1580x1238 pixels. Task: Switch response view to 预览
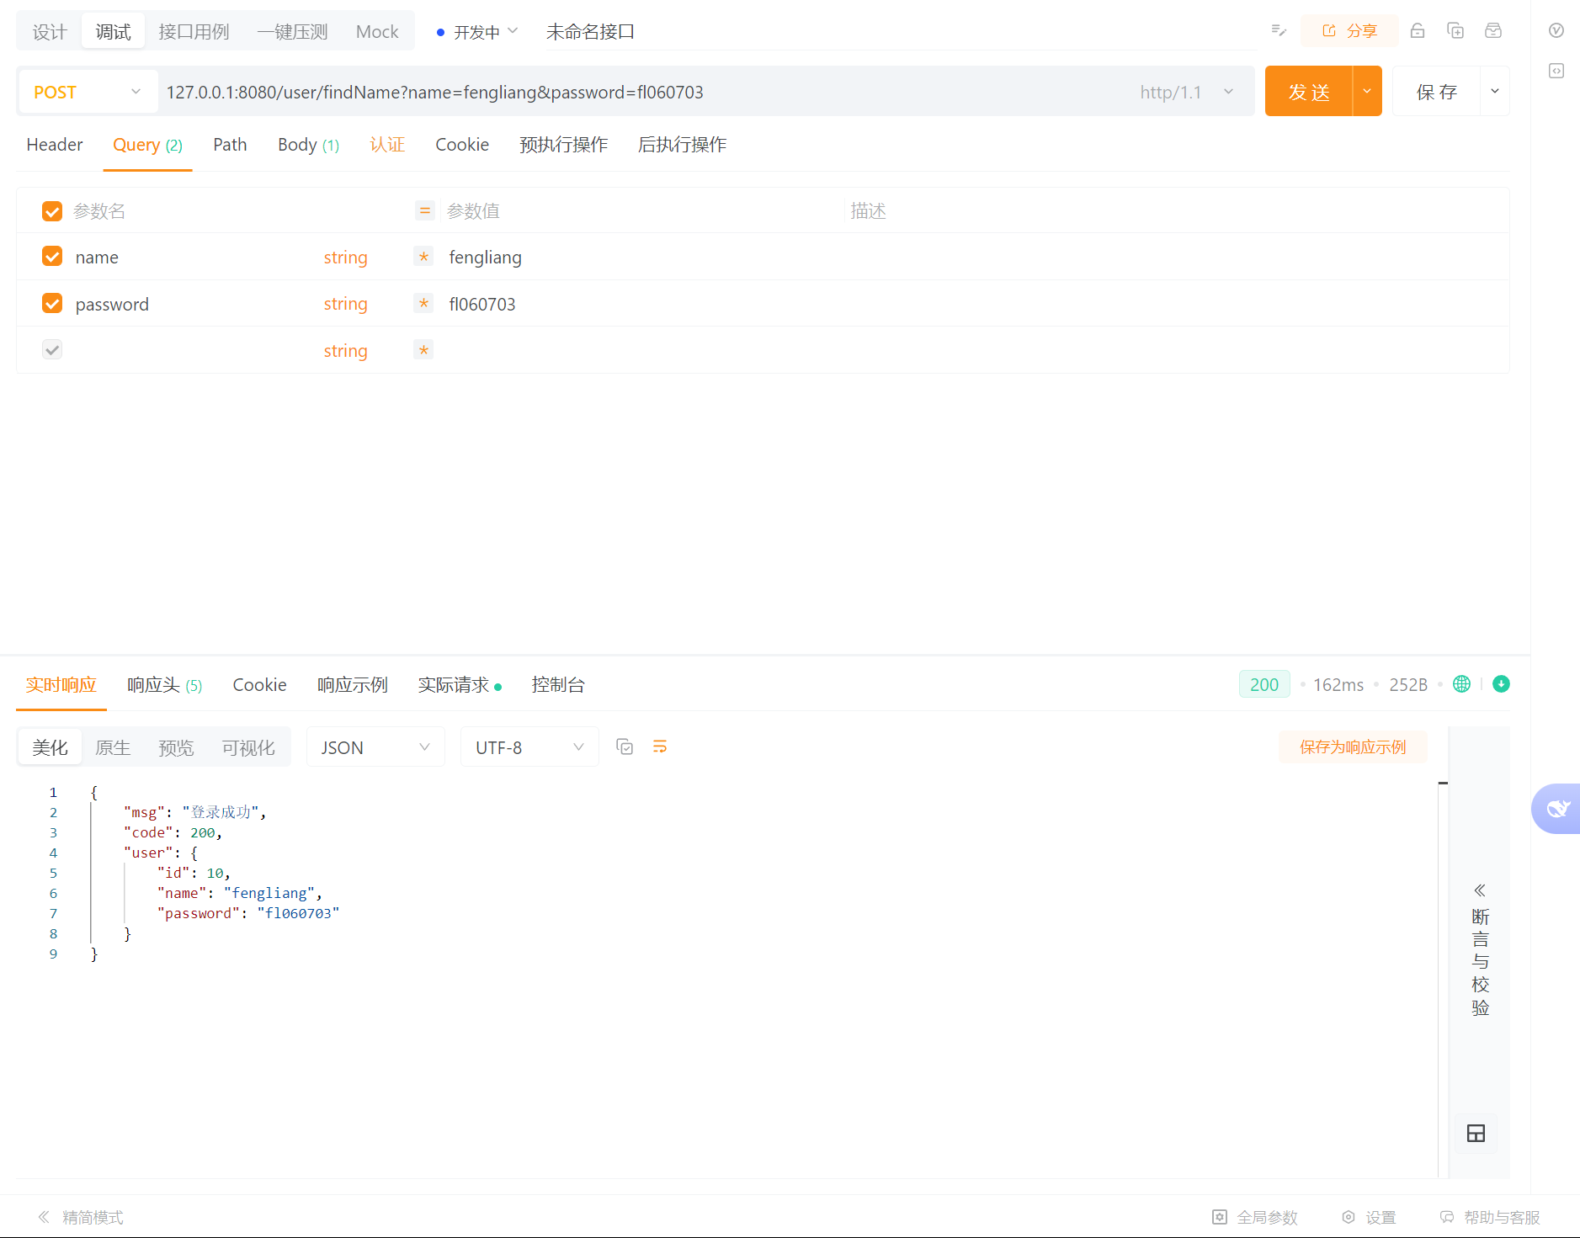tap(176, 747)
